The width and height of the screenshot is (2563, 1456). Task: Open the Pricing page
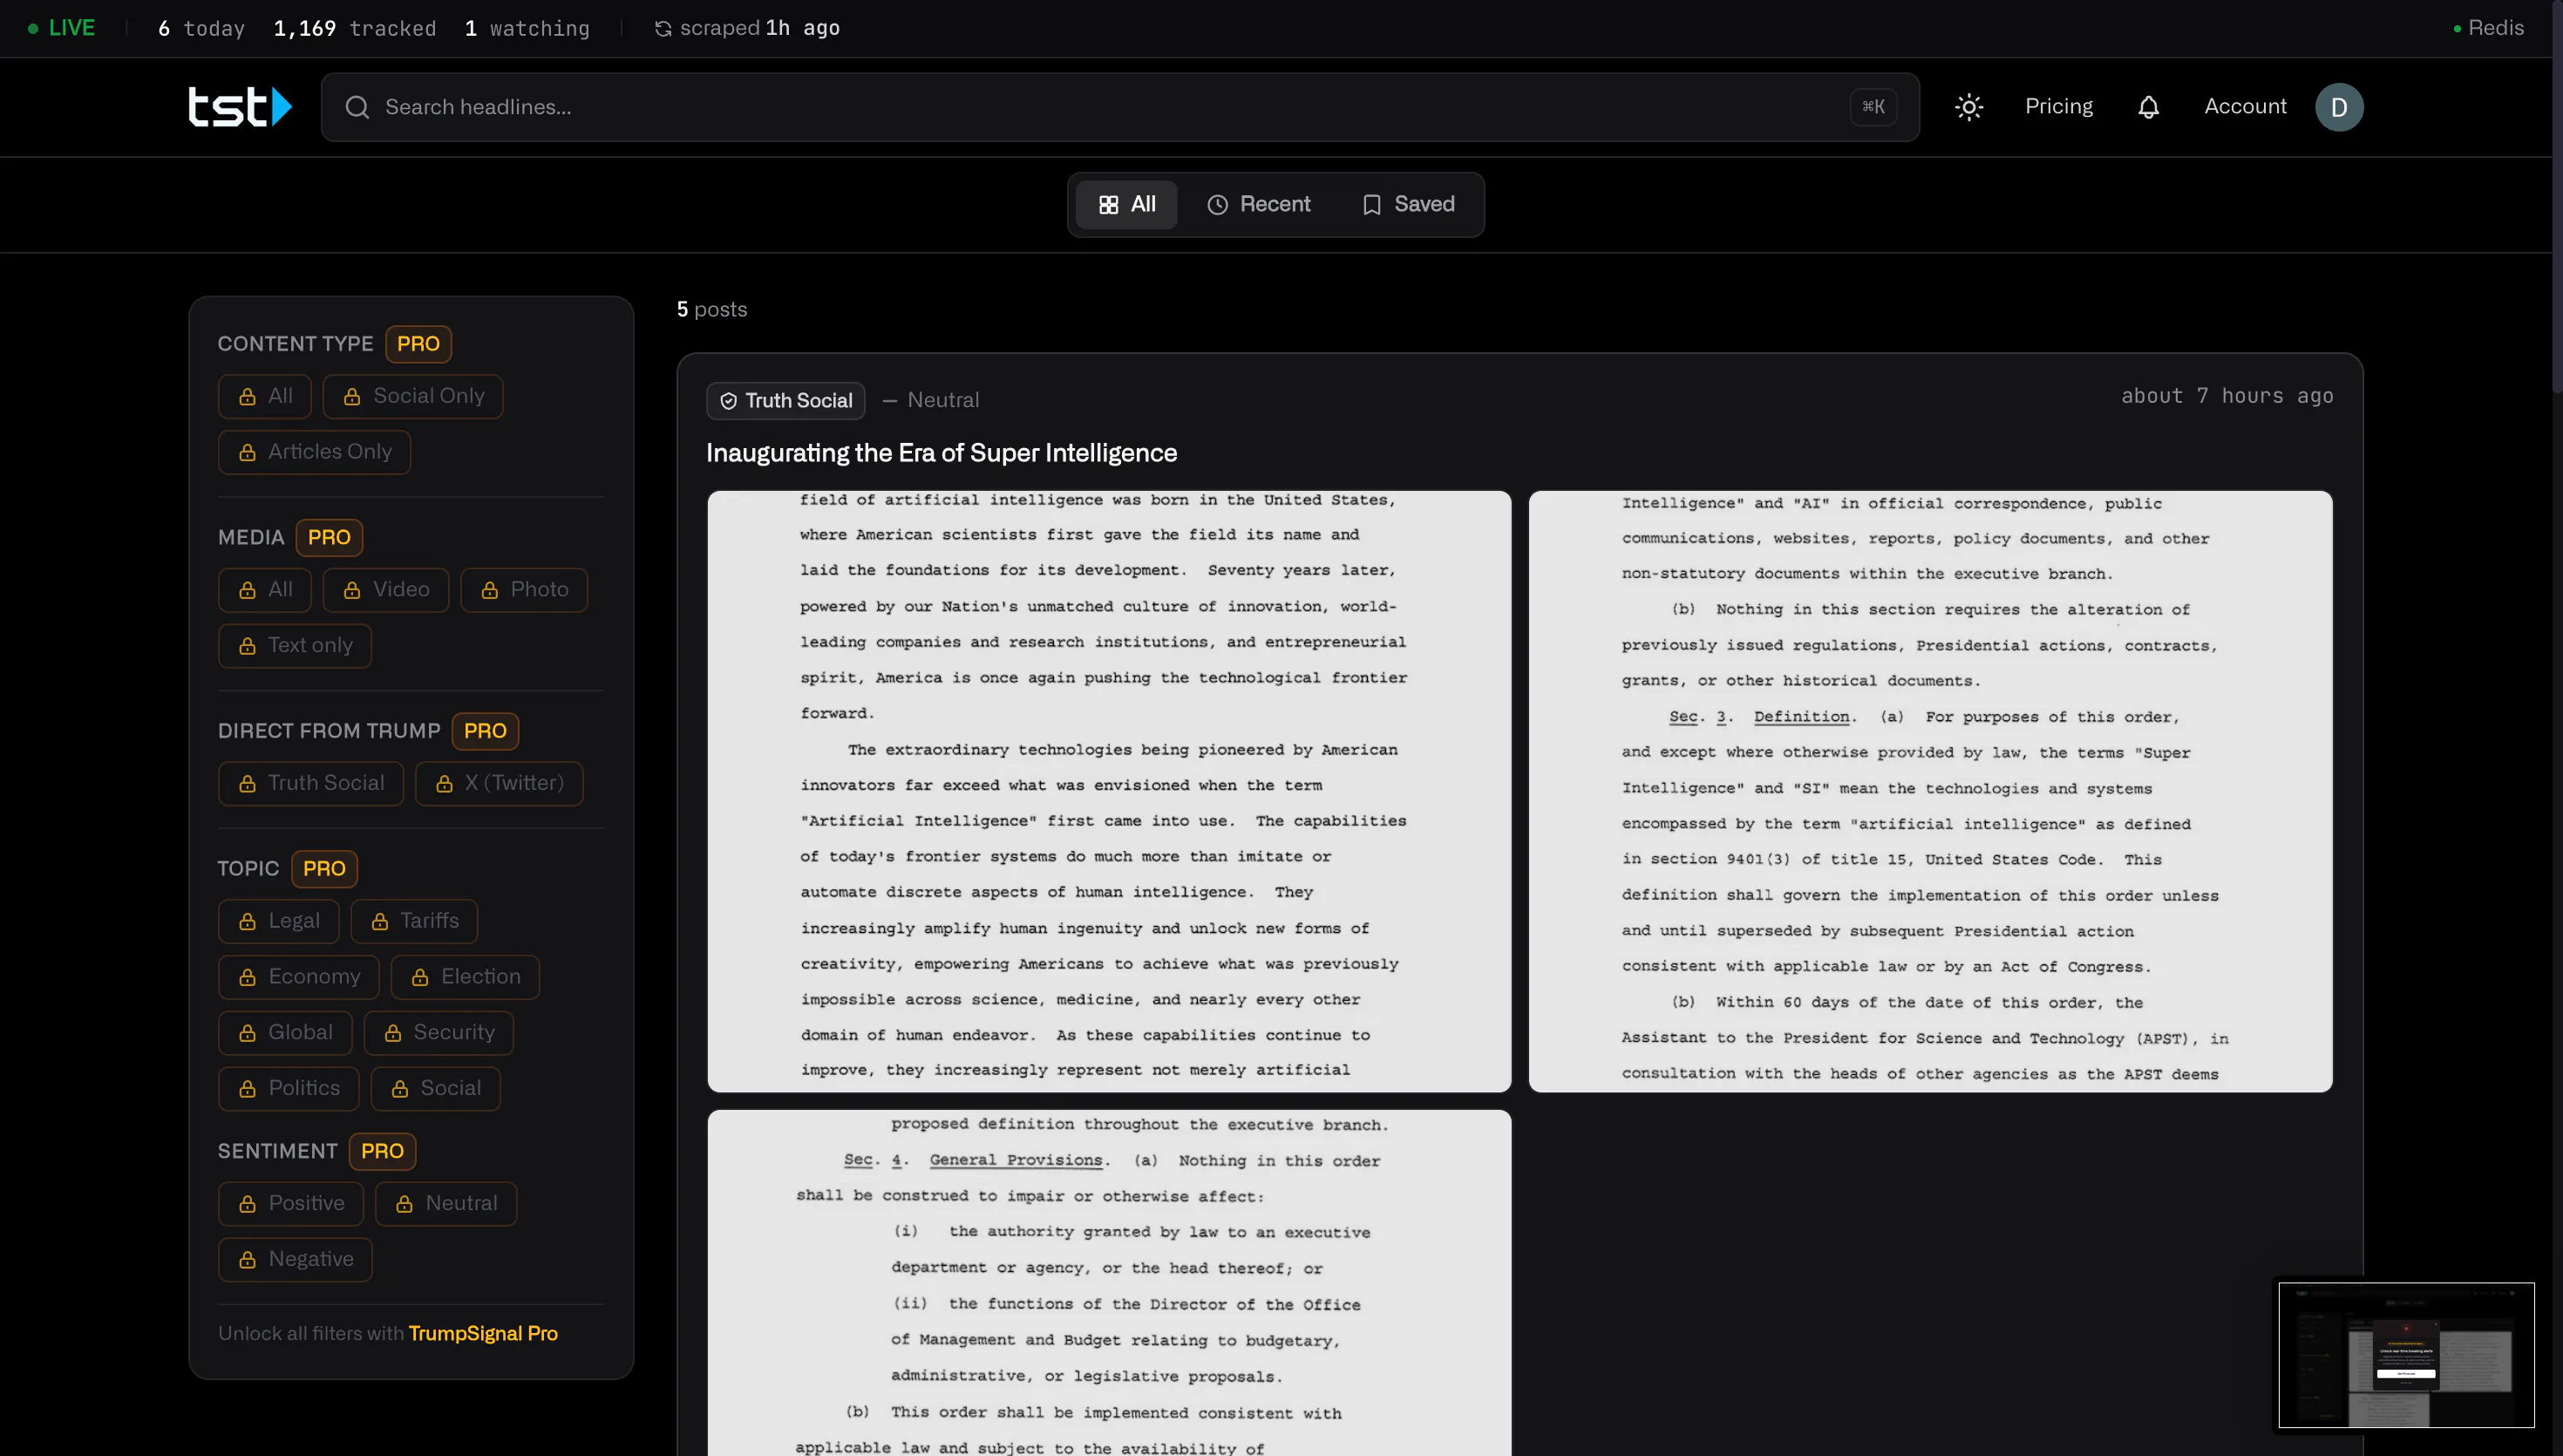[2058, 106]
